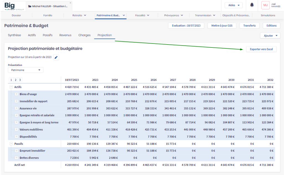Image resolution: width=284 pixels, height=175 pixels.
Task: Close the Michel FALLEUR dossier tab
Action: [x=70, y=3]
